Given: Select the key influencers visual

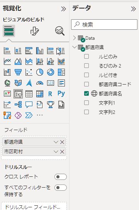Looking at the screenshot, I should click(7, 105).
